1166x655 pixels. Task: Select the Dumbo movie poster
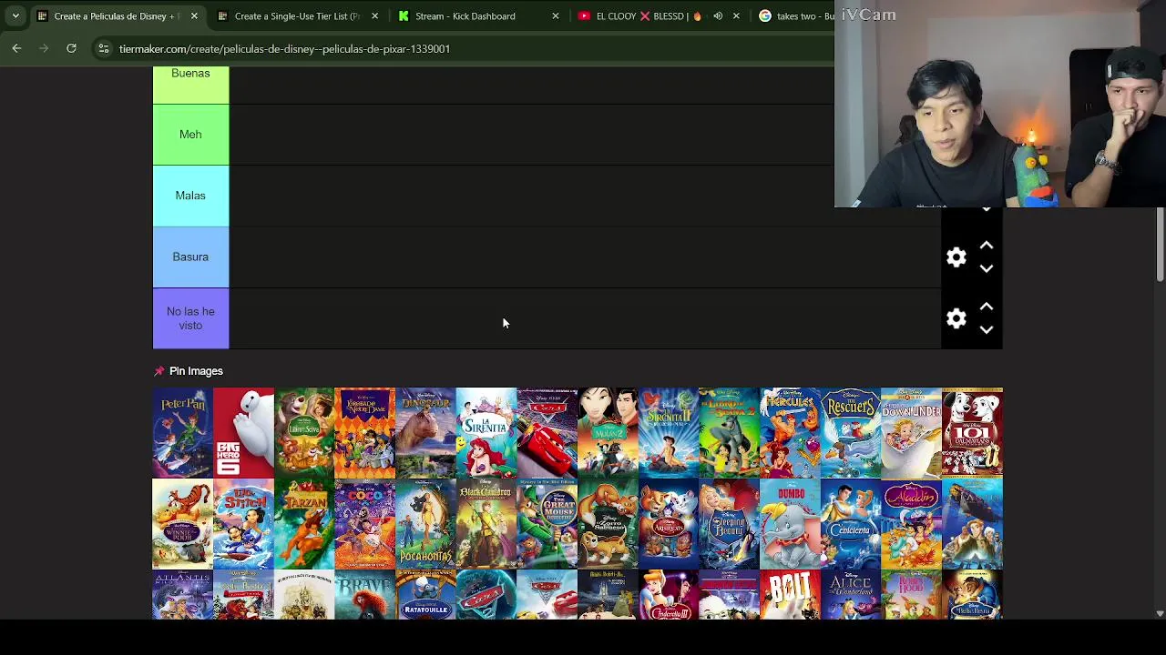[x=790, y=524]
